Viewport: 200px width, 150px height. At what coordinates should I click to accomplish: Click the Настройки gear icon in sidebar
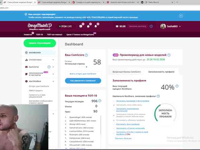[x=26, y=81]
